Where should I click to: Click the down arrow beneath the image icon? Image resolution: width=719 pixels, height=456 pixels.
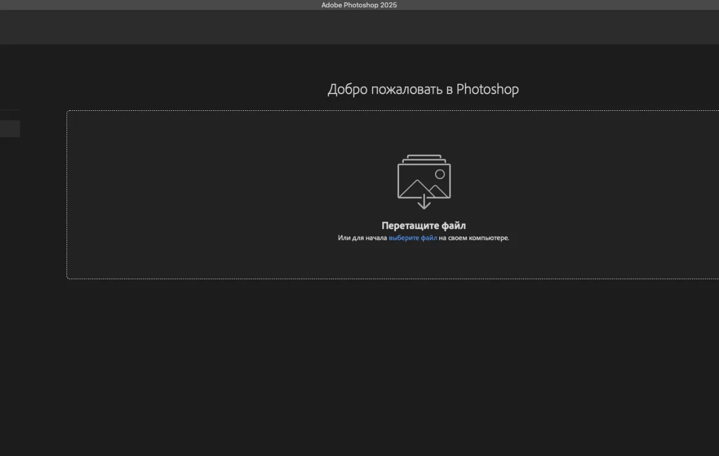[x=424, y=203]
